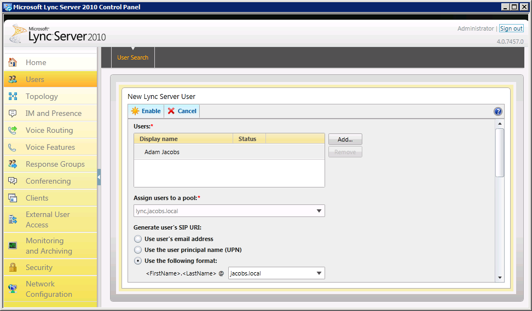This screenshot has height=311, width=532.
Task: Open External User Access
Action: (50, 220)
